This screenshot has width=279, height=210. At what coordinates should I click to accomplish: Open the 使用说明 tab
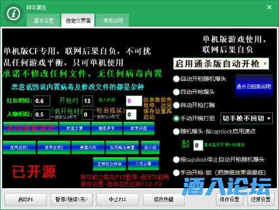[113, 20]
